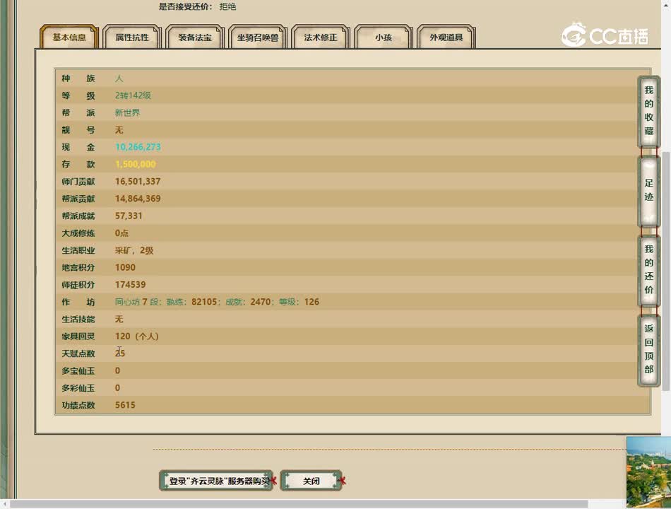Image resolution: width=671 pixels, height=509 pixels.
Task: Select guild name 新世界
Action: [128, 112]
